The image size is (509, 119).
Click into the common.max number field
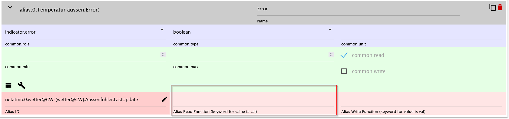click(250, 55)
